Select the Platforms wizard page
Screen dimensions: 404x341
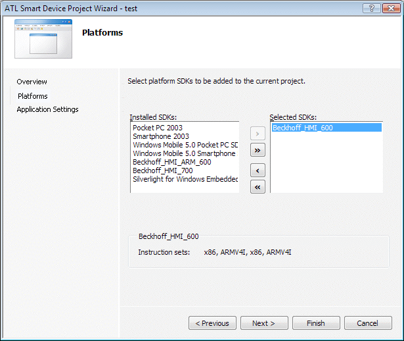click(33, 96)
